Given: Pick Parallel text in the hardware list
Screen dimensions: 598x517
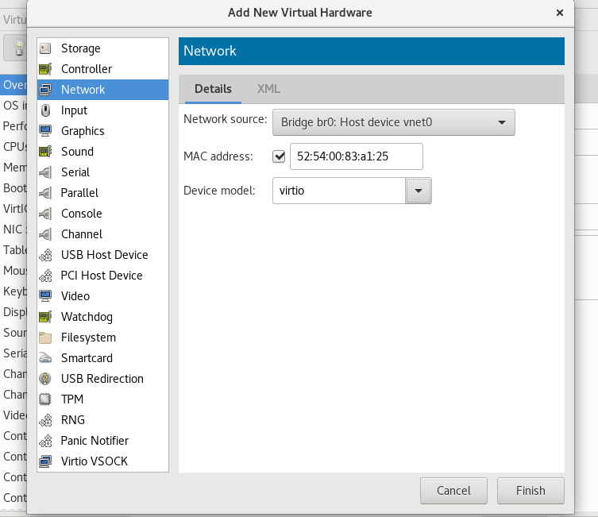Looking at the screenshot, I should (x=79, y=193).
